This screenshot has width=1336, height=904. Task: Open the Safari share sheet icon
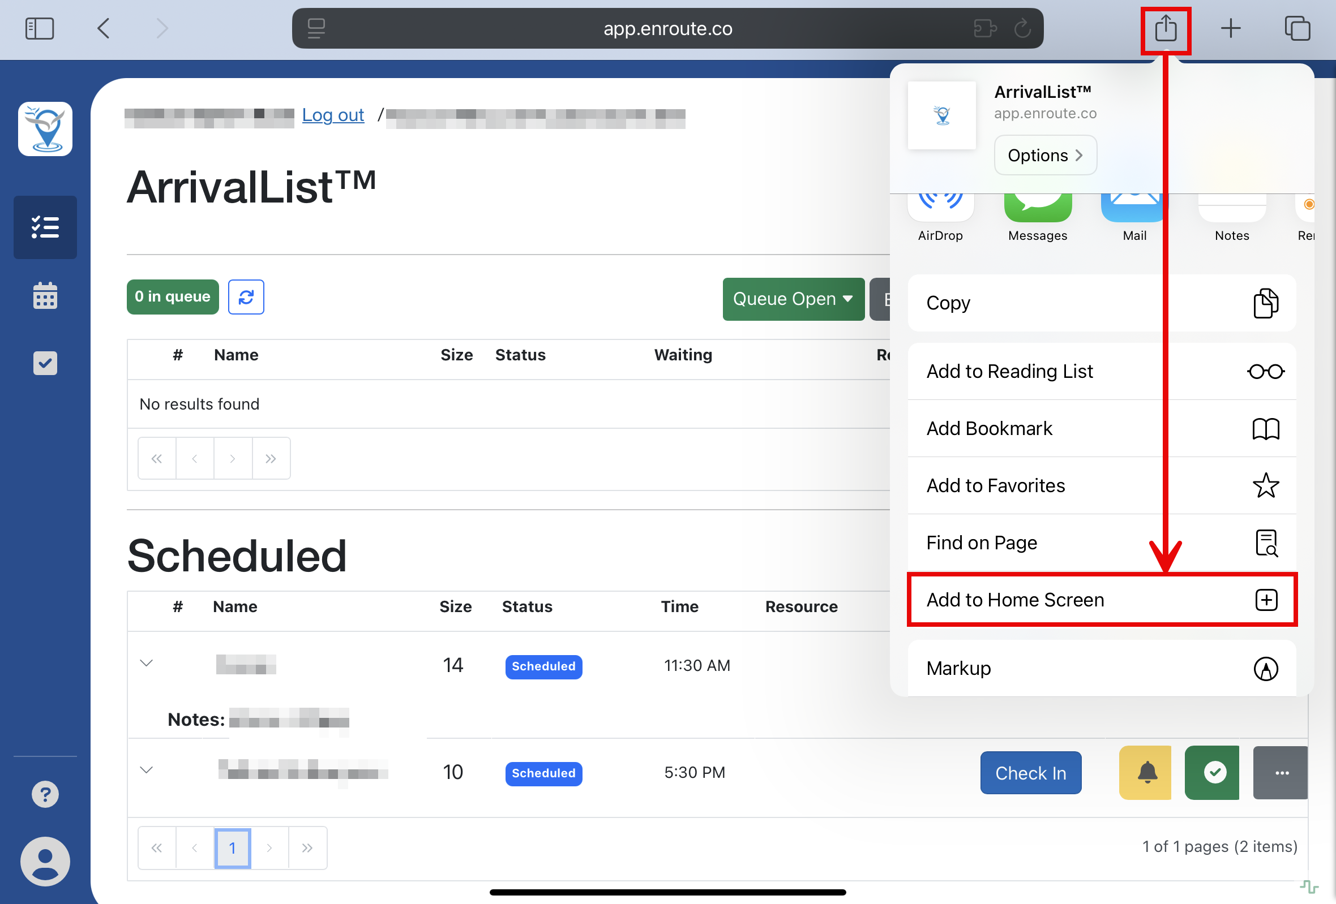pyautogui.click(x=1165, y=28)
